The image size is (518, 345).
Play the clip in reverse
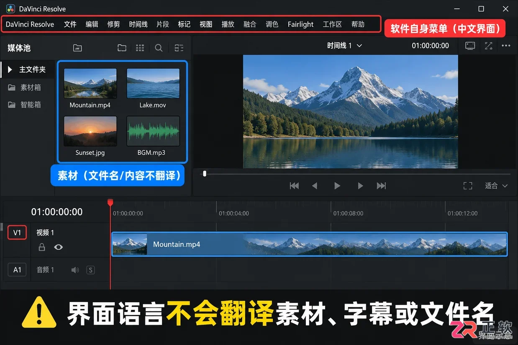coord(315,186)
